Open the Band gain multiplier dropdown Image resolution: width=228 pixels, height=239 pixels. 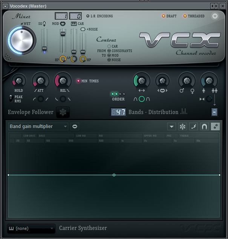point(38,126)
